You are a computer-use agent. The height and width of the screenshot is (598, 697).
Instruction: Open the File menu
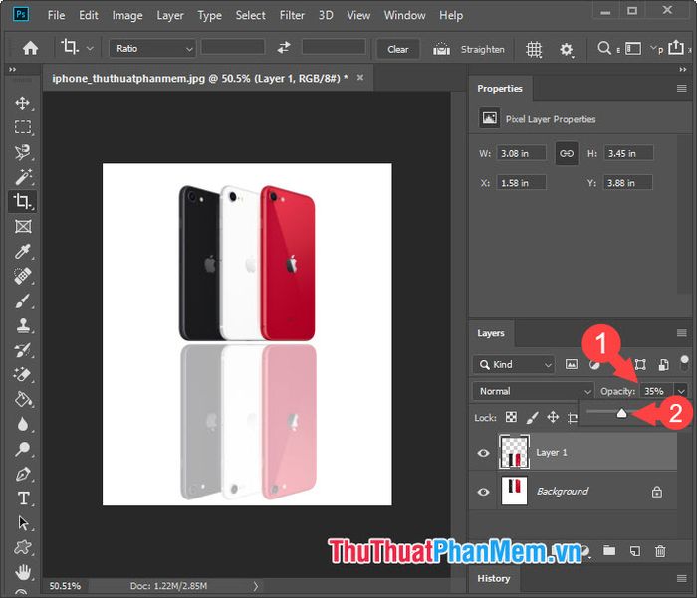point(56,15)
